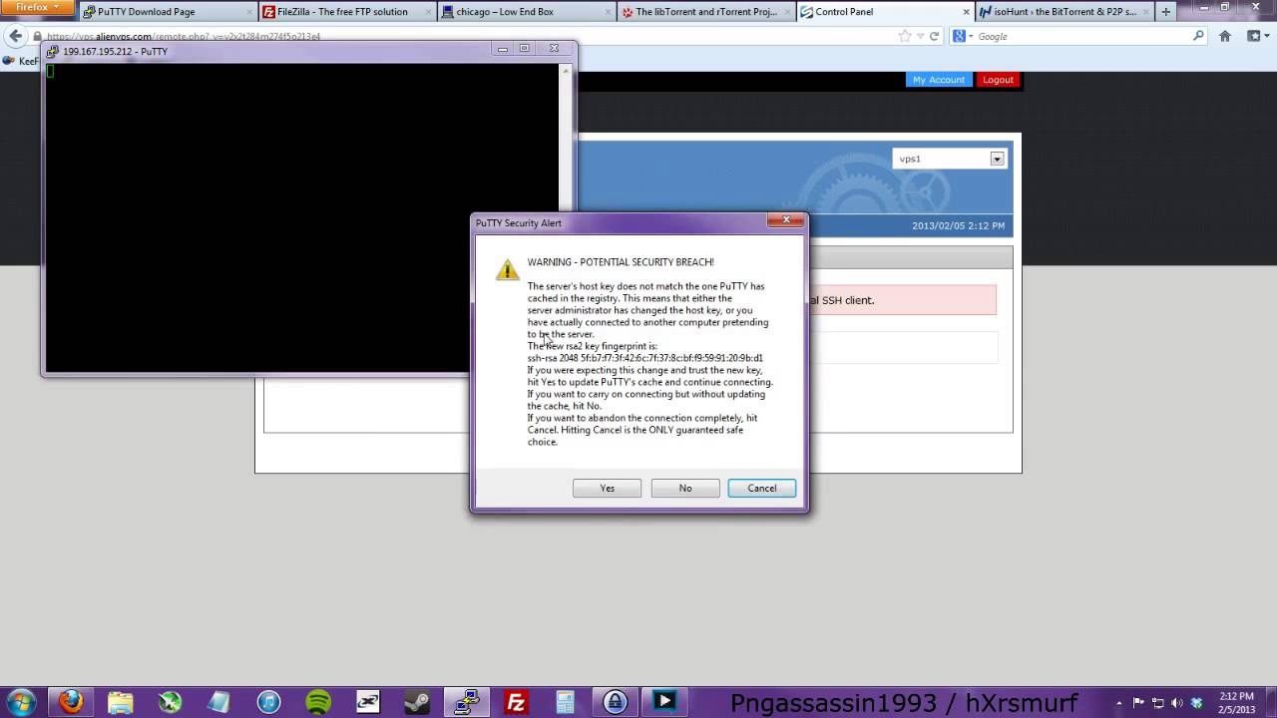Screen dimensions: 1277x718
Task: Select the PuTTY taskbar icon
Action: click(466, 702)
